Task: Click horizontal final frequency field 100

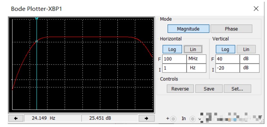Action: tap(174, 59)
